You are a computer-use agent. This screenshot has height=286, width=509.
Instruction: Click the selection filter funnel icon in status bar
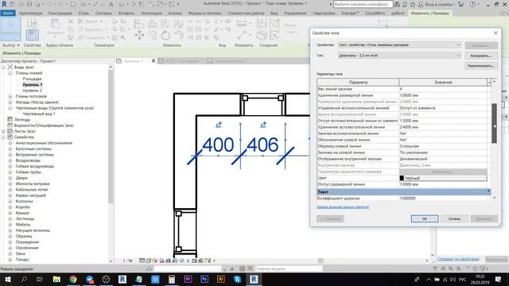coord(483,269)
